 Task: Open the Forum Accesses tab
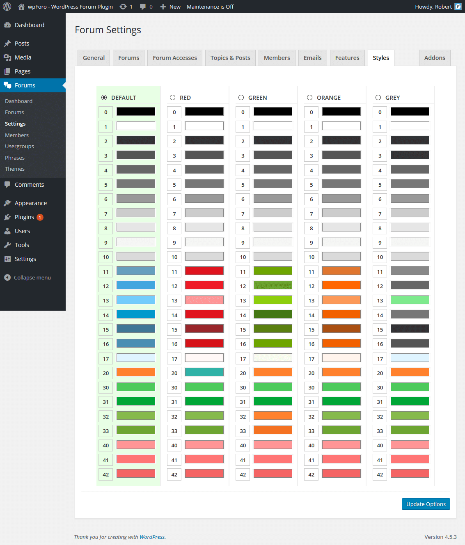(x=175, y=58)
